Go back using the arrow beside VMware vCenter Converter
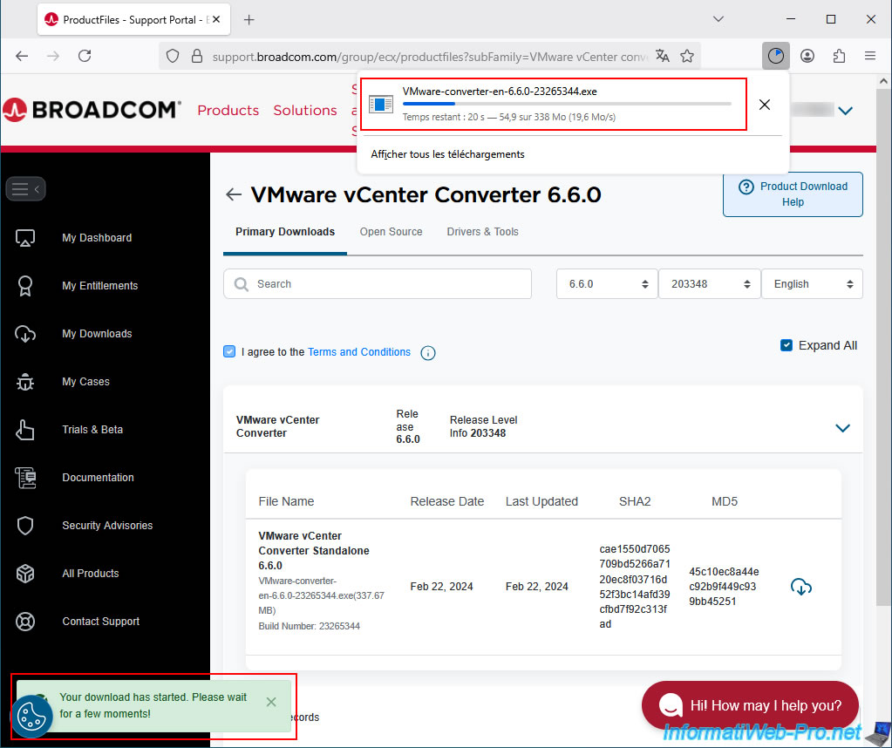The image size is (892, 748). [x=233, y=194]
